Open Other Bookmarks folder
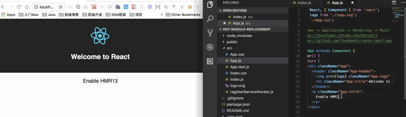The width and height of the screenshot is (406, 117). click(x=183, y=14)
